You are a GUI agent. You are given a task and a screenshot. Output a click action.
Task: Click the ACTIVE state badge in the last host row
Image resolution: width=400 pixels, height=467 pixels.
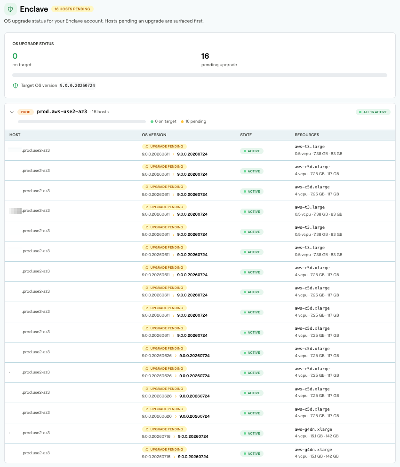point(252,453)
